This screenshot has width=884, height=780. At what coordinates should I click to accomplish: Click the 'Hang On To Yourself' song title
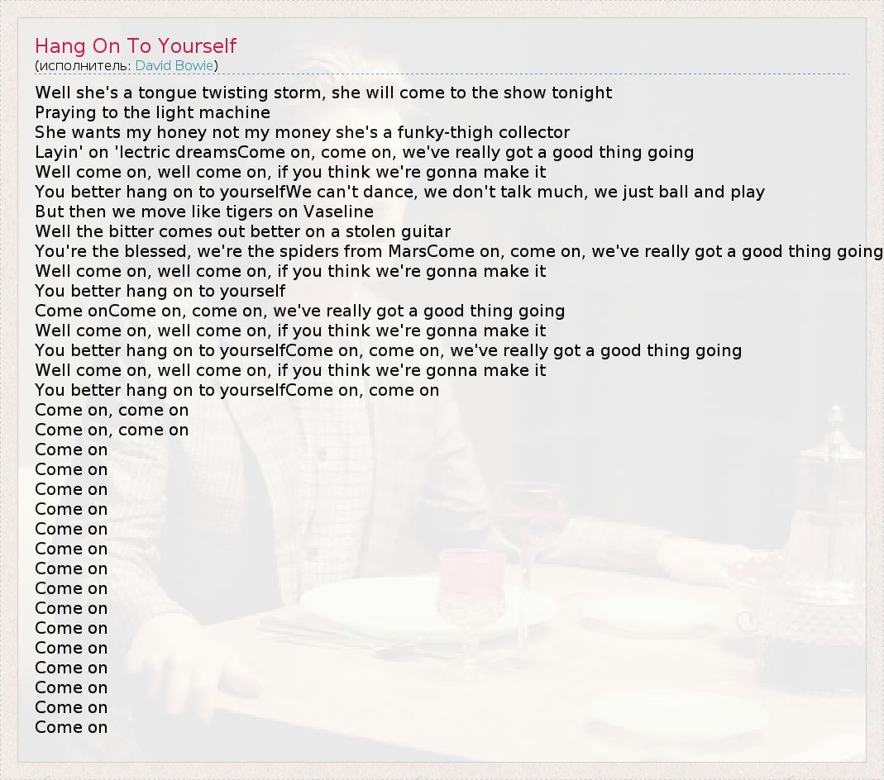136,46
